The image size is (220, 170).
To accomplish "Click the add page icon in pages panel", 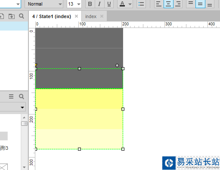I will click(2, 16).
